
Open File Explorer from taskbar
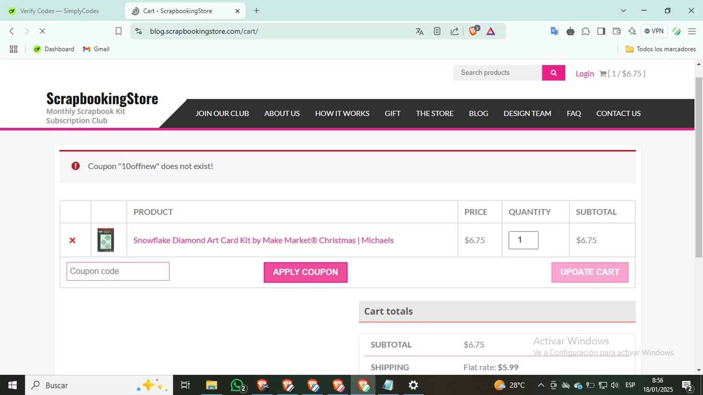(x=211, y=385)
